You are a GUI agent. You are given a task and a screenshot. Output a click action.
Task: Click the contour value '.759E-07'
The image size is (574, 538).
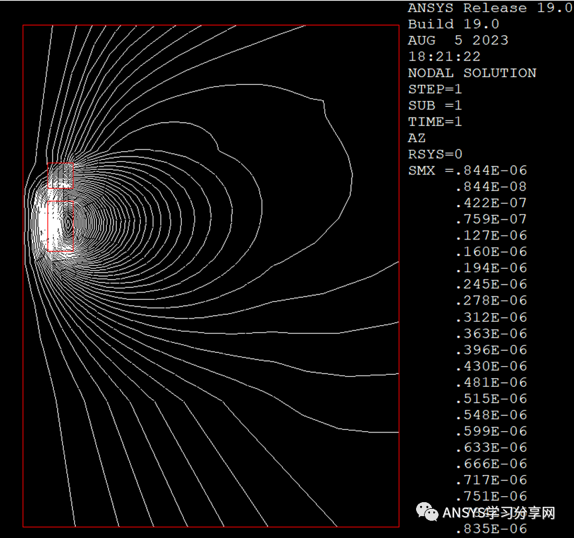[491, 219]
